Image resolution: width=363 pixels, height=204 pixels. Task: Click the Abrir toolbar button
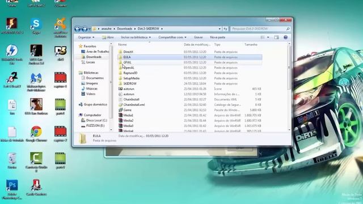click(x=108, y=37)
